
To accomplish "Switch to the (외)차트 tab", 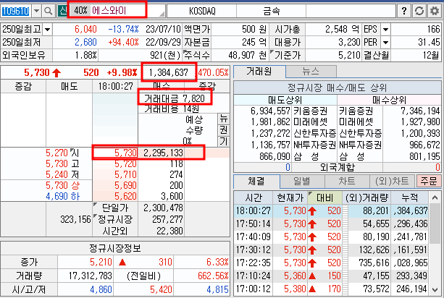I will tap(392, 182).
